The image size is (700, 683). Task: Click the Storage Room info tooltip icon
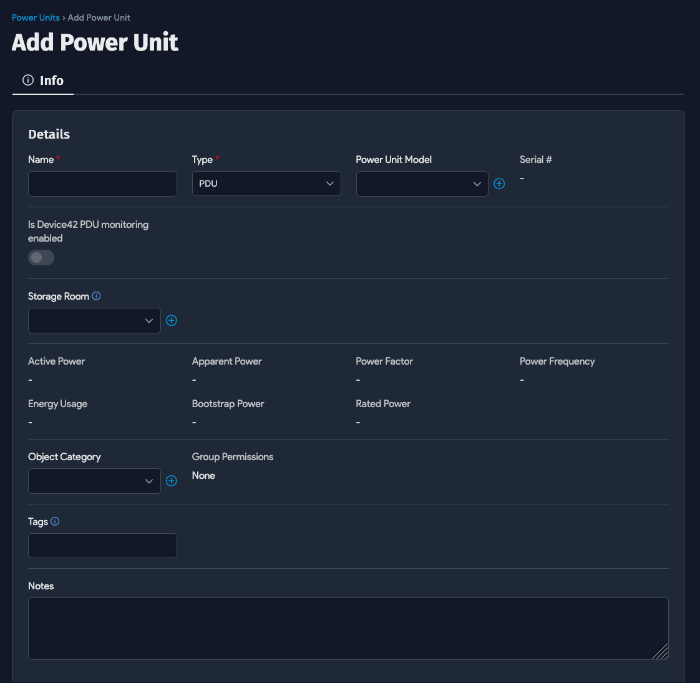point(96,296)
